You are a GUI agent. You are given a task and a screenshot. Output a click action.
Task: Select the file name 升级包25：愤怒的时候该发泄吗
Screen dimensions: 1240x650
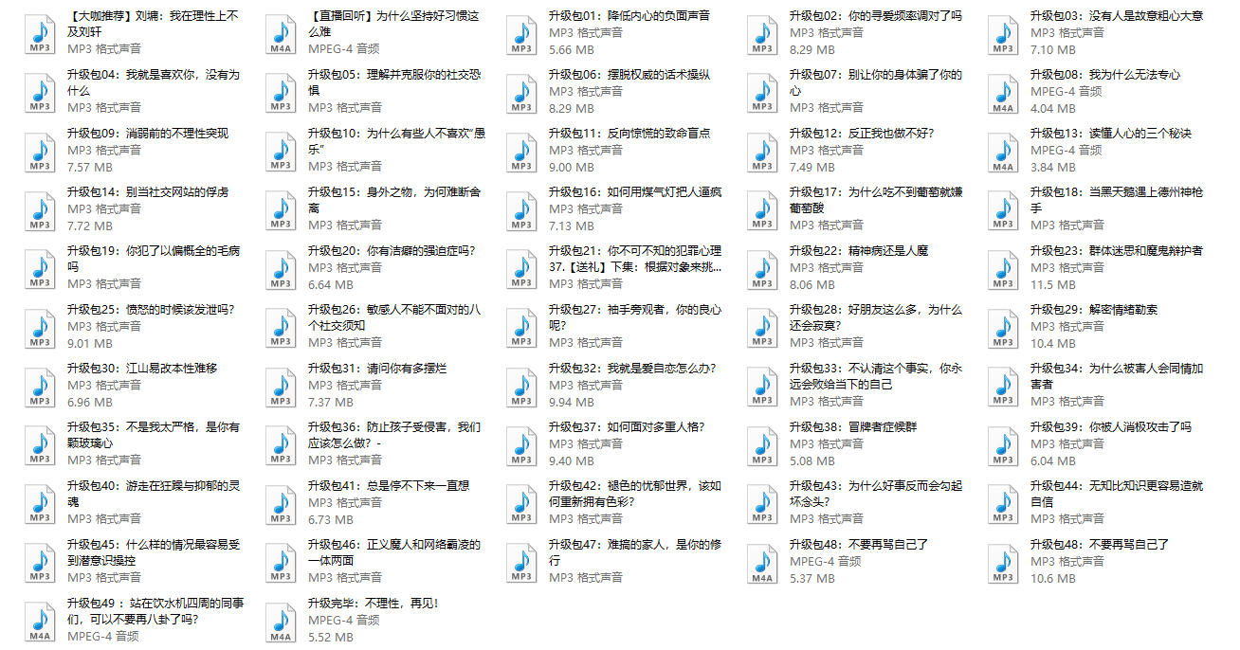(x=150, y=310)
